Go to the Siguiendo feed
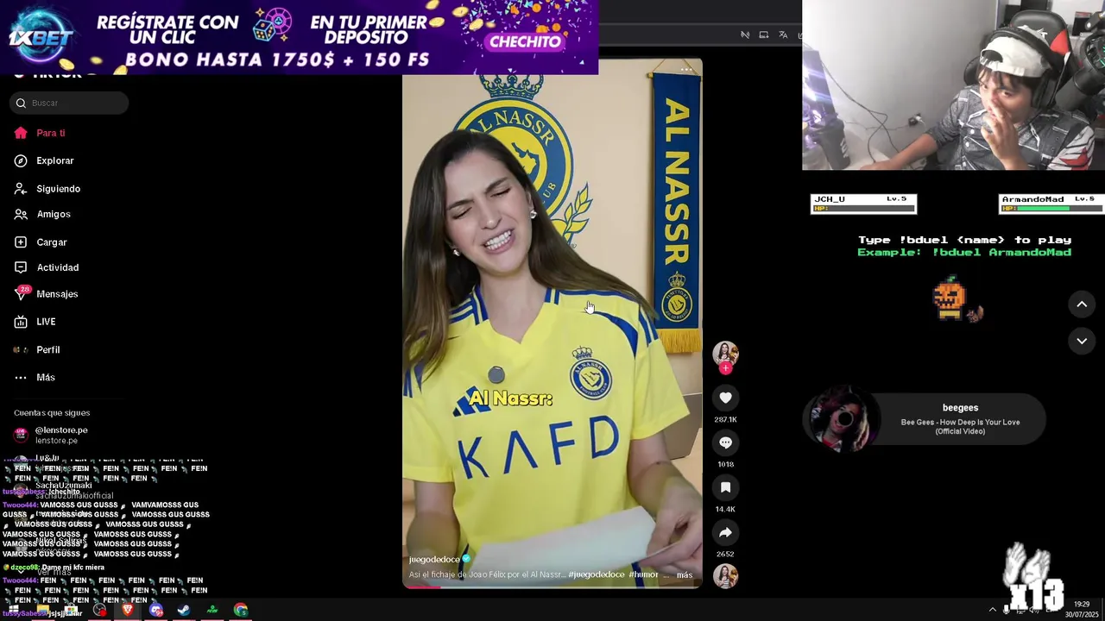Screen dimensions: 1105x621 coord(47,189)
